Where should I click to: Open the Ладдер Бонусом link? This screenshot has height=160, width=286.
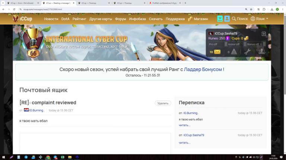point(203,69)
